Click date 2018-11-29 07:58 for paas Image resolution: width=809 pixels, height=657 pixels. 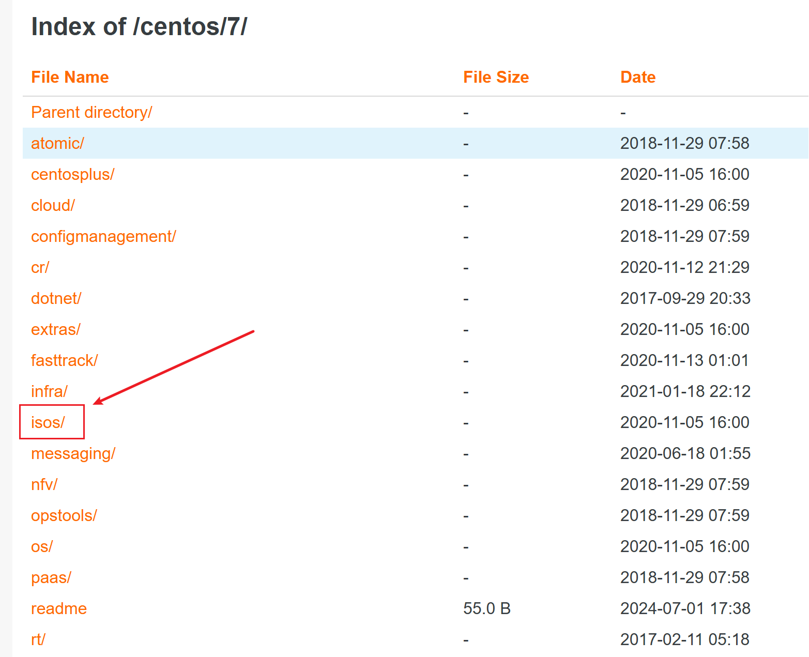tap(684, 577)
